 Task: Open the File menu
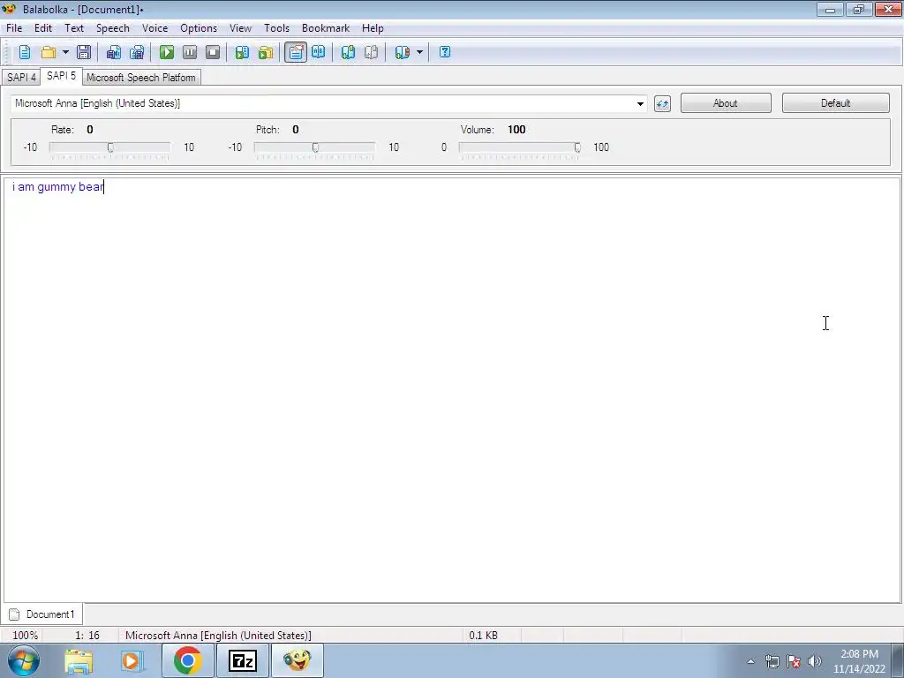(14, 28)
